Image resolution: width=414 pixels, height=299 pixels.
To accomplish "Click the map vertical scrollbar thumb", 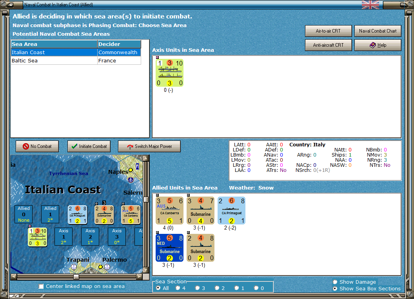I will click(146, 199).
